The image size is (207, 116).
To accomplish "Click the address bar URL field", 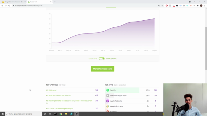I will 84,5.
